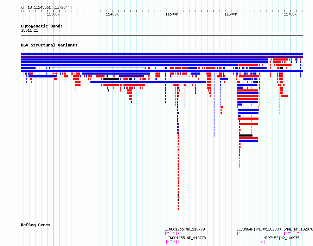Image resolution: width=313 pixels, height=246 pixels.
Task: Click the magenta SLC35G4P gene arrow glyph
Action: click(238, 233)
